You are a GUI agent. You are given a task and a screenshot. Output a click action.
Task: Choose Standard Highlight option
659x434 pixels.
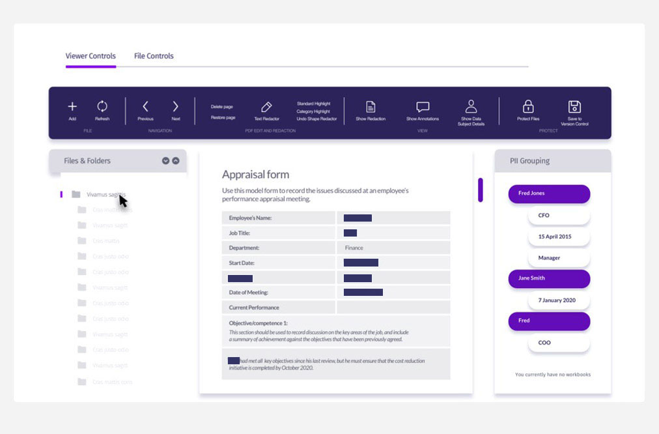coord(313,104)
